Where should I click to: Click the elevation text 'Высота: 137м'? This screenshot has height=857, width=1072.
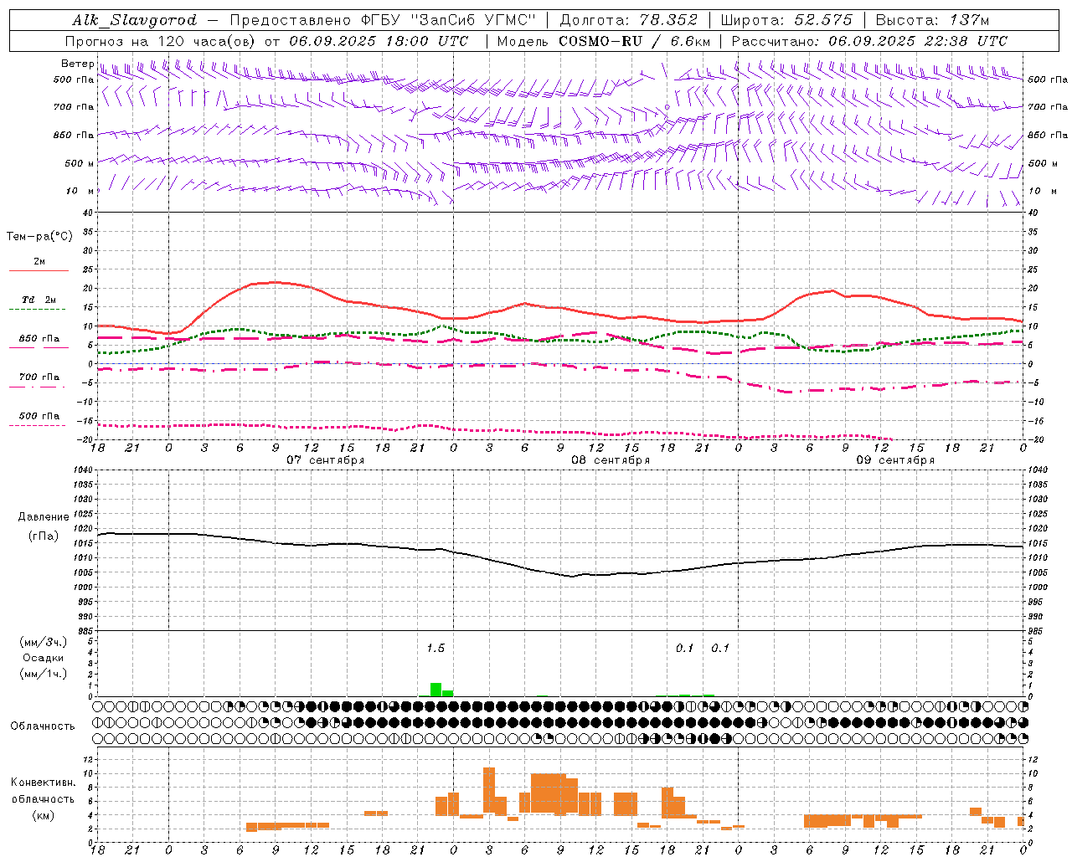point(932,20)
